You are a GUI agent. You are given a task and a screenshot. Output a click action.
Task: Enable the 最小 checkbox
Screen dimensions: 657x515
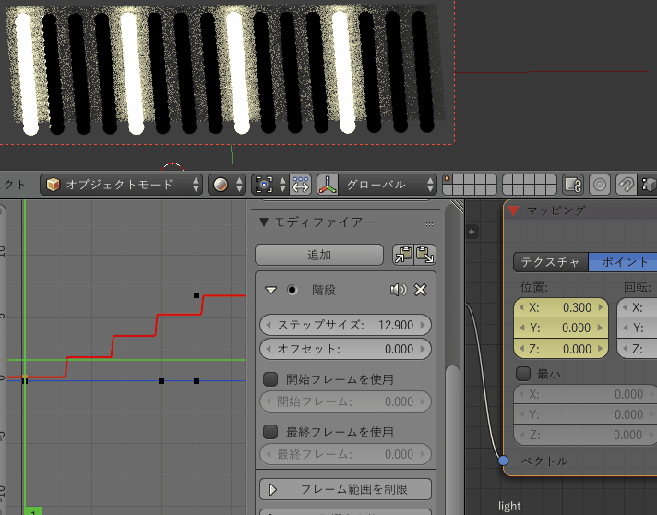pos(523,374)
